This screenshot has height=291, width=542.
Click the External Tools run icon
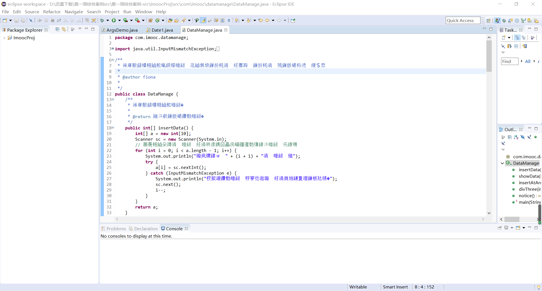137,20
